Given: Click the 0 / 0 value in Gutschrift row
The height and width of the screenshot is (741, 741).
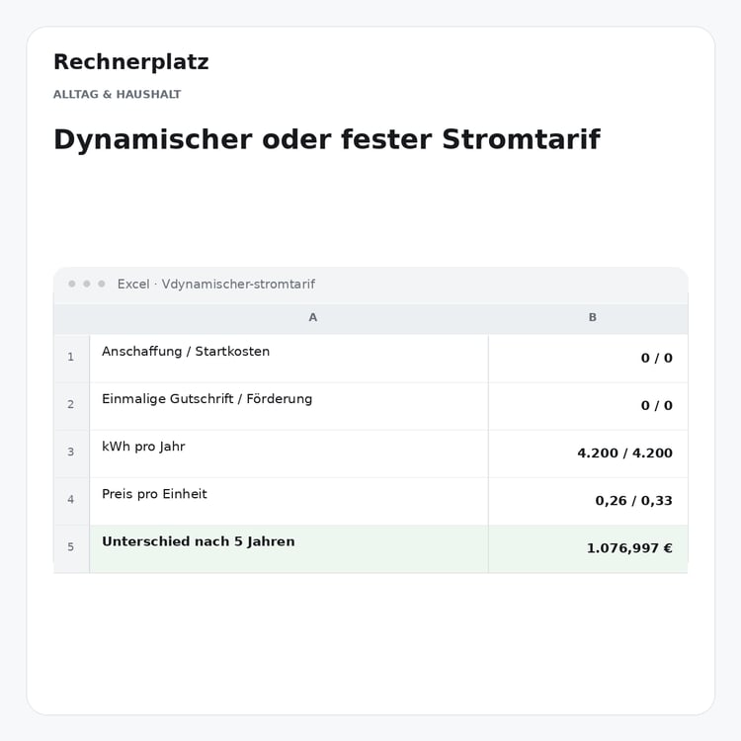Looking at the screenshot, I should tap(656, 405).
